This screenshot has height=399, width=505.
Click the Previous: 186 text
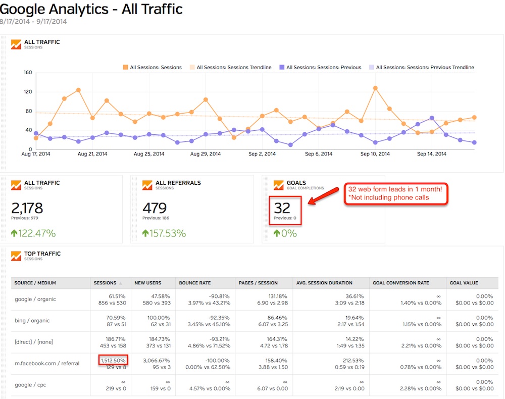coord(156,218)
